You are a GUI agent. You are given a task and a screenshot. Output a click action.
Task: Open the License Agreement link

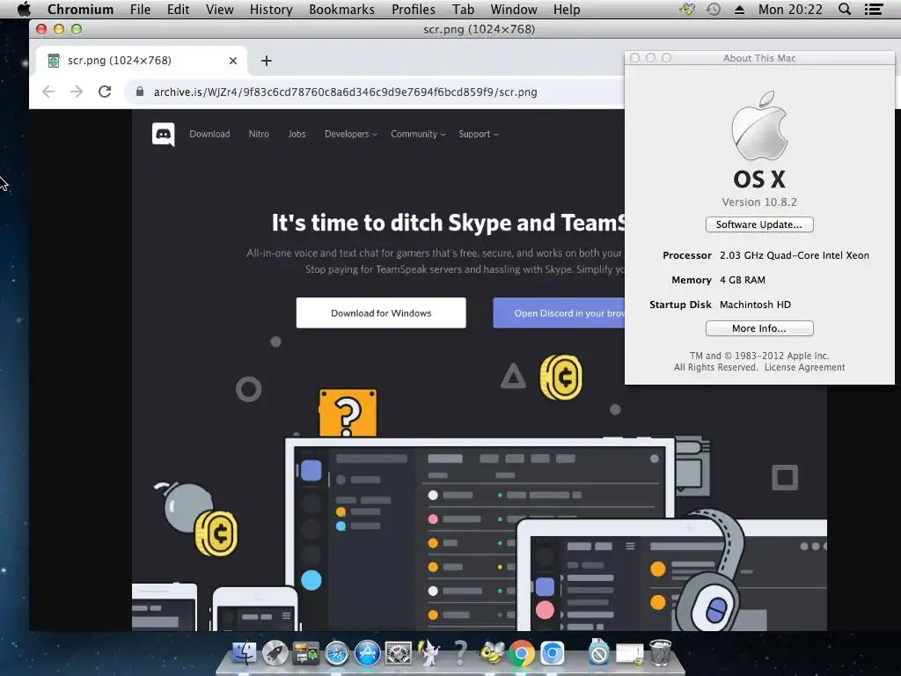coord(804,367)
